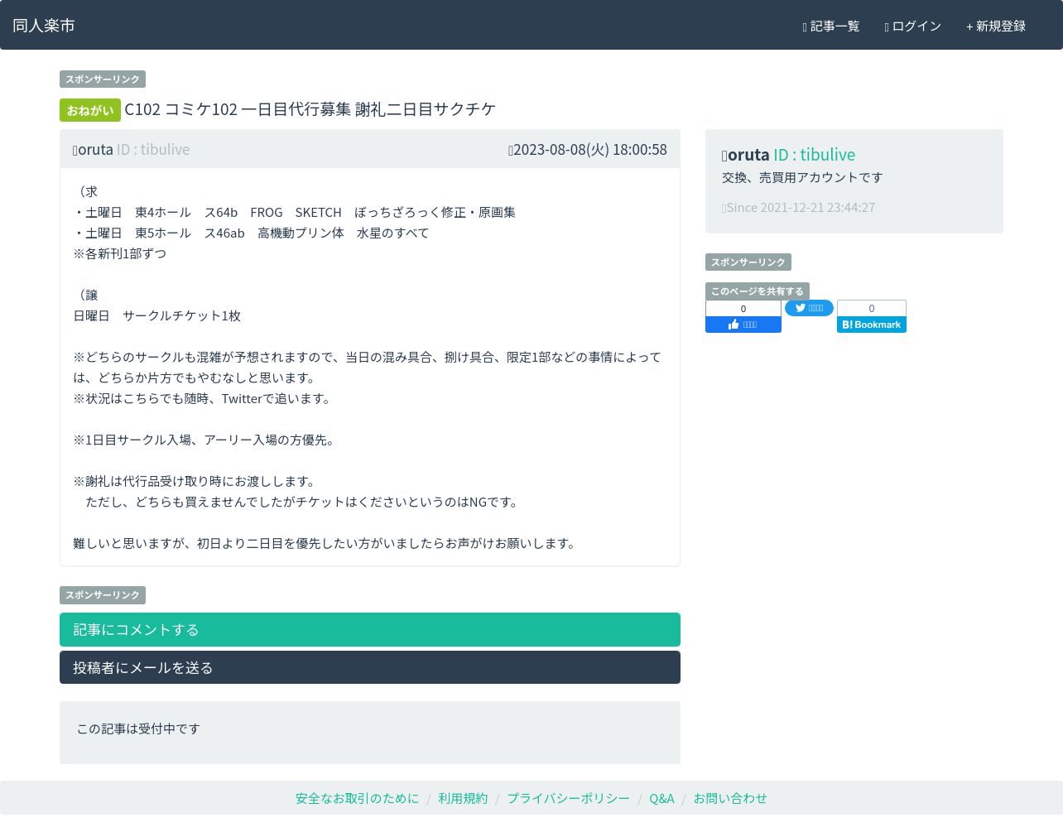This screenshot has height=832, width=1063.
Task: Open the お問い合わせ footer link
Action: coord(730,799)
